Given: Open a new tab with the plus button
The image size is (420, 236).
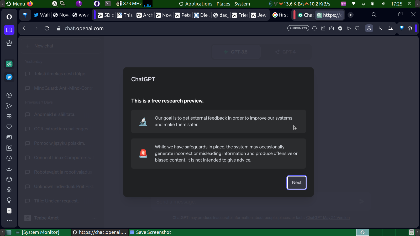Looking at the screenshot, I should tap(350, 15).
